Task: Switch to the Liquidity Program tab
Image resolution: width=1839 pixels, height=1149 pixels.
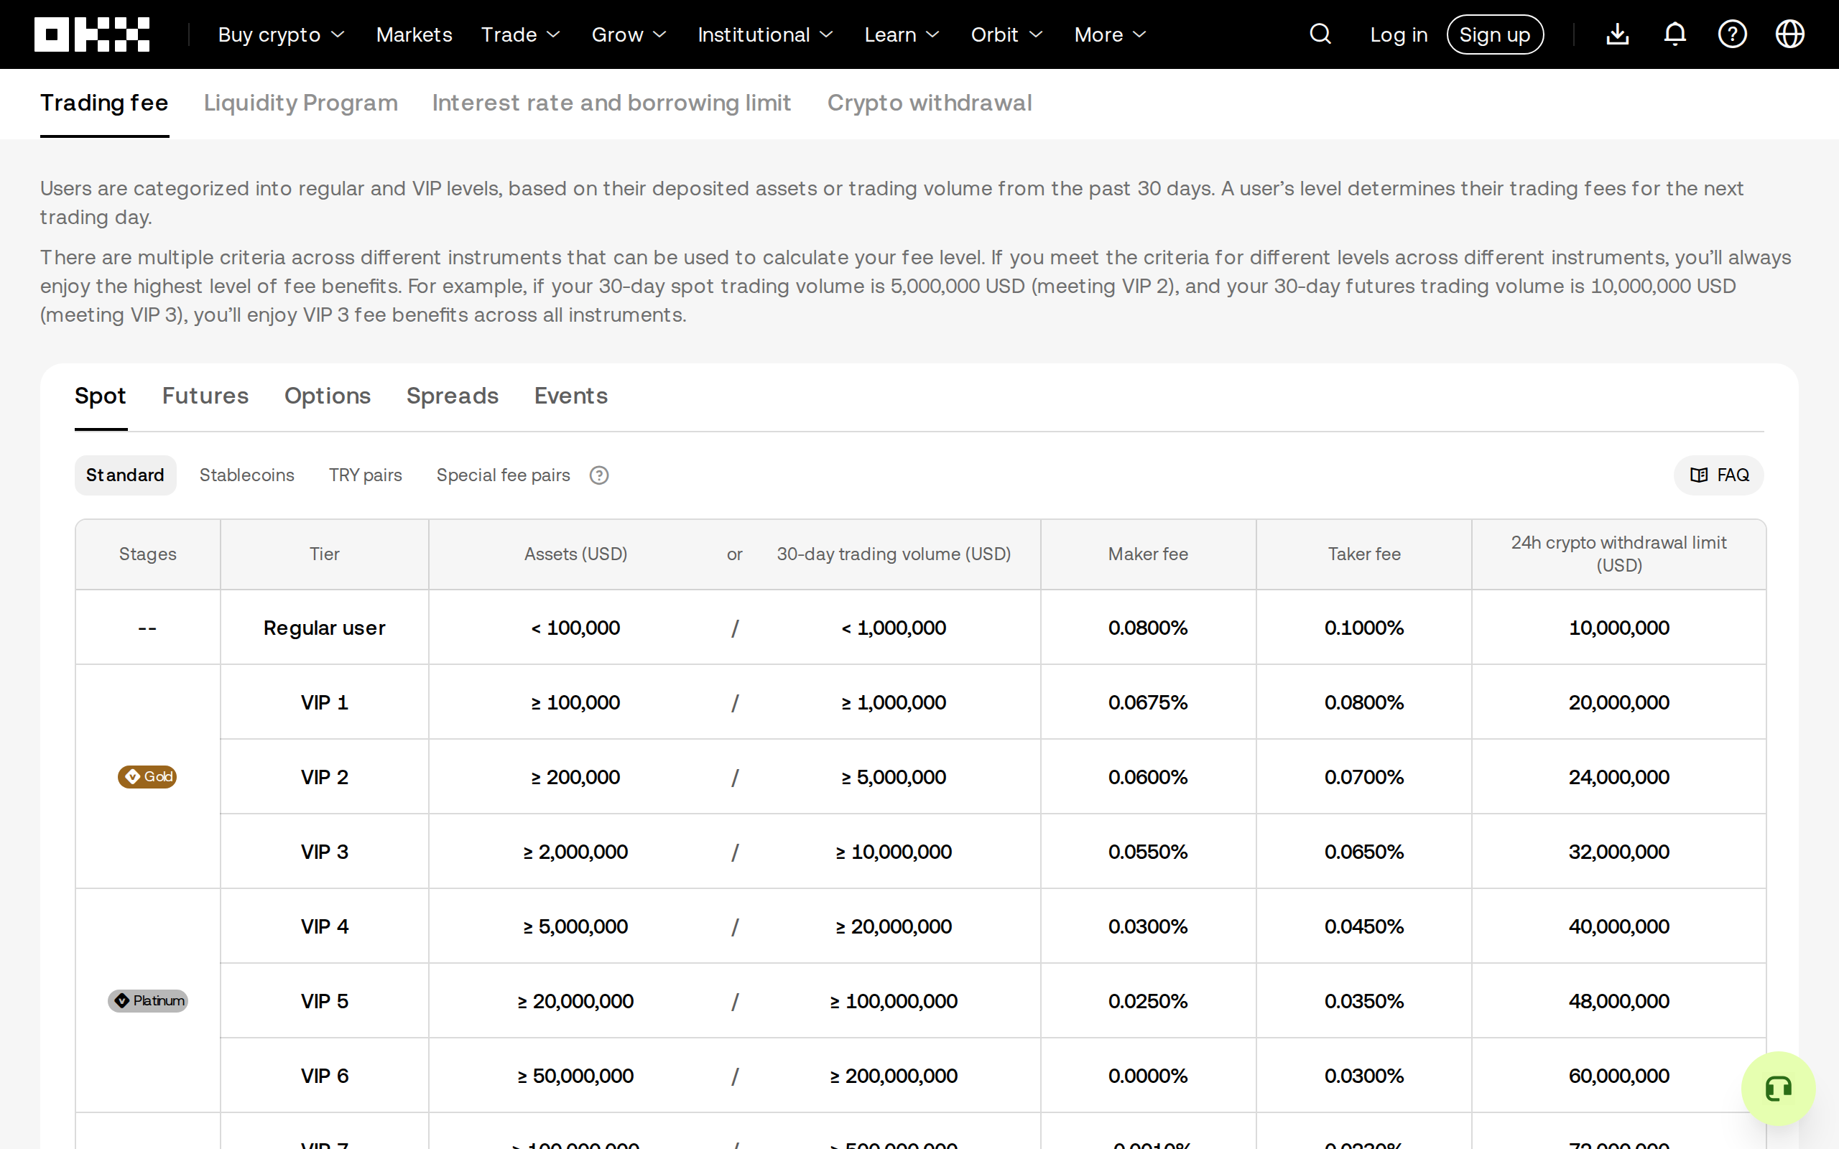Action: 301,103
